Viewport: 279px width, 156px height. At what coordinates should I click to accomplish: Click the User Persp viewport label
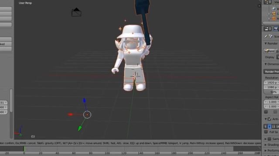[25, 3]
